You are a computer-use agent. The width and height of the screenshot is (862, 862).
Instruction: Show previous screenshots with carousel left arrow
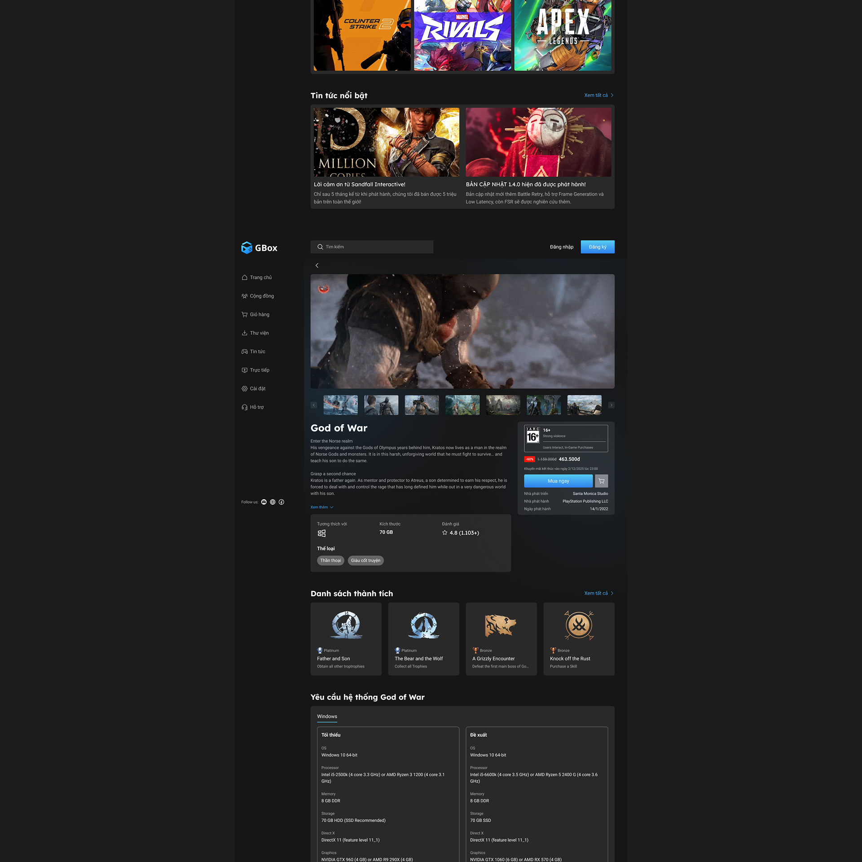pos(314,405)
